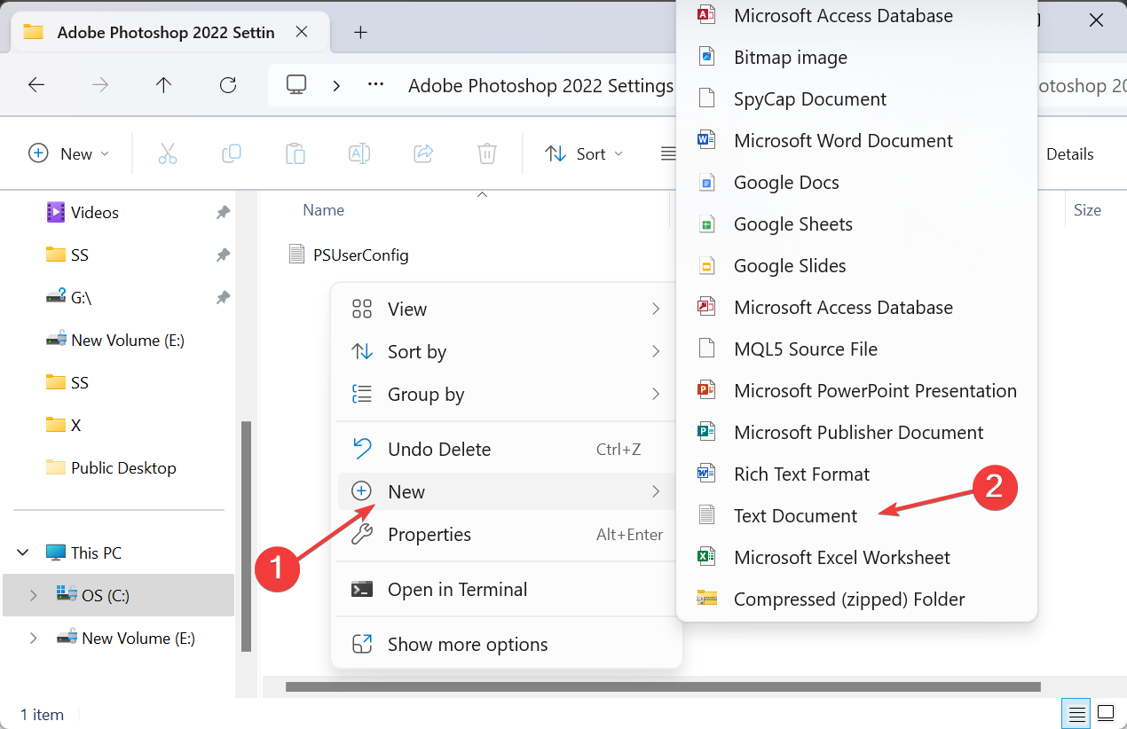
Task: Open the Sort dropdown menu
Action: point(584,153)
